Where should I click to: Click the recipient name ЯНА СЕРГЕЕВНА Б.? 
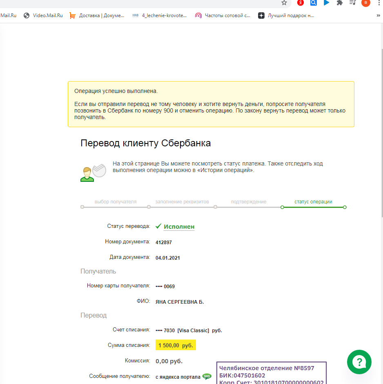point(180,302)
